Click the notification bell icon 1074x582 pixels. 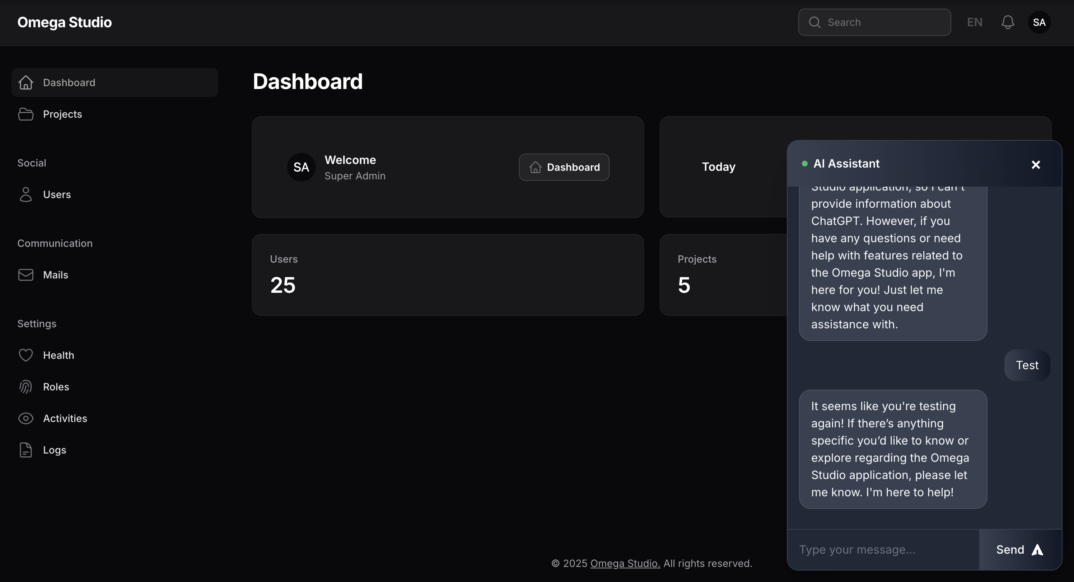click(x=1008, y=22)
